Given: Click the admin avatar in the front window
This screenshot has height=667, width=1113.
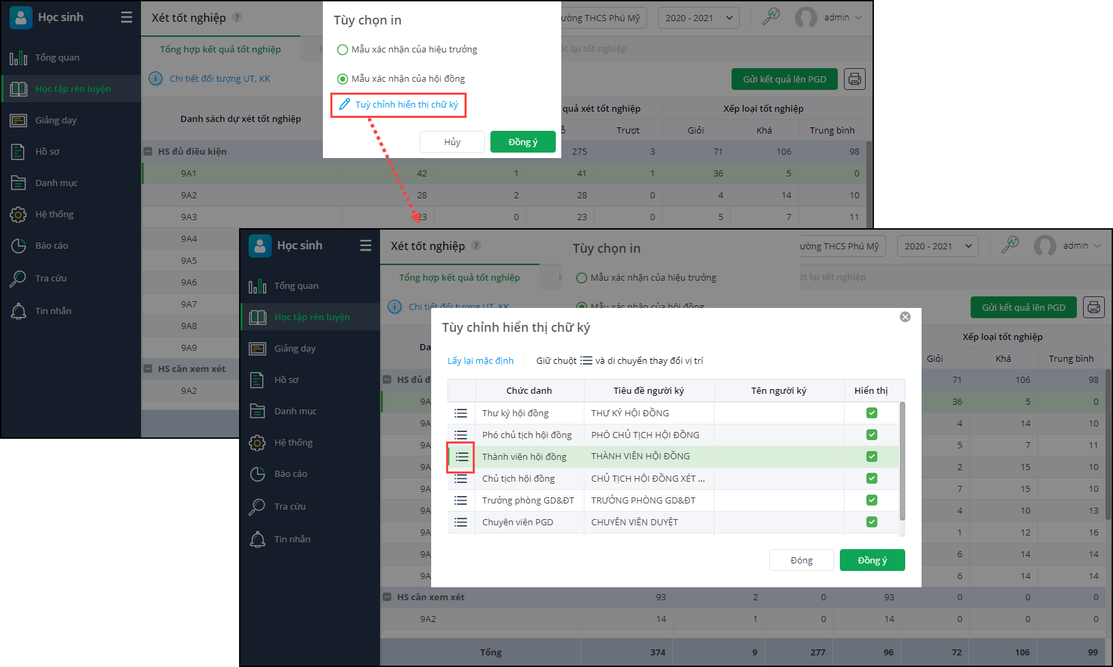Looking at the screenshot, I should (1045, 245).
